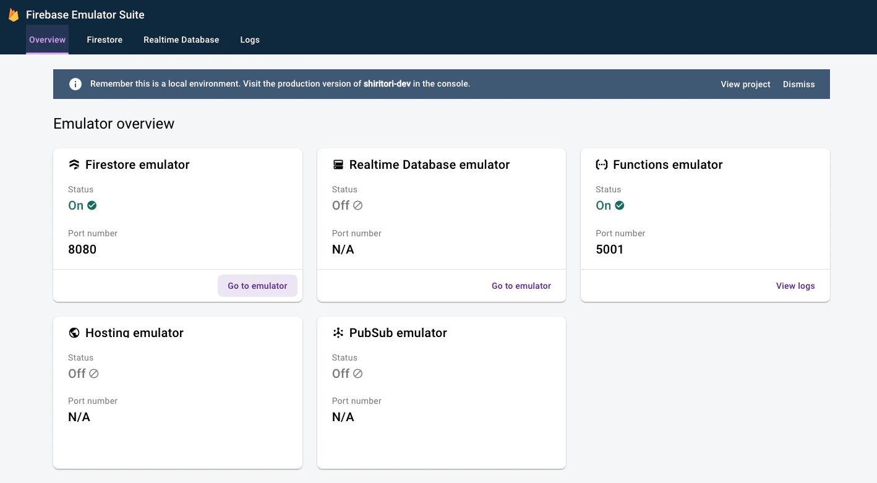Dismiss the local environment banner
This screenshot has height=483, width=877.
[x=798, y=84]
